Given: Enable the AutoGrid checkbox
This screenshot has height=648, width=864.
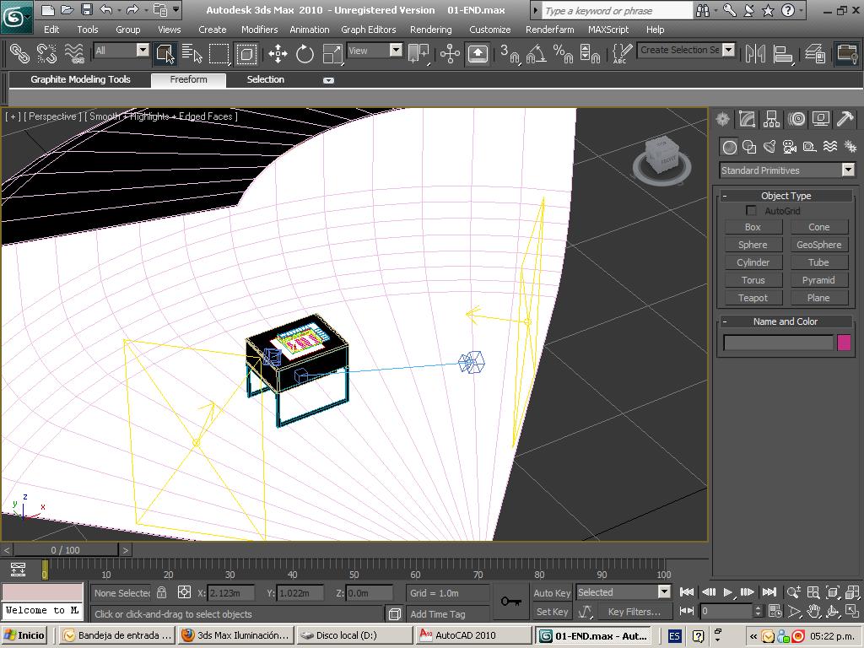Looking at the screenshot, I should pos(751,210).
